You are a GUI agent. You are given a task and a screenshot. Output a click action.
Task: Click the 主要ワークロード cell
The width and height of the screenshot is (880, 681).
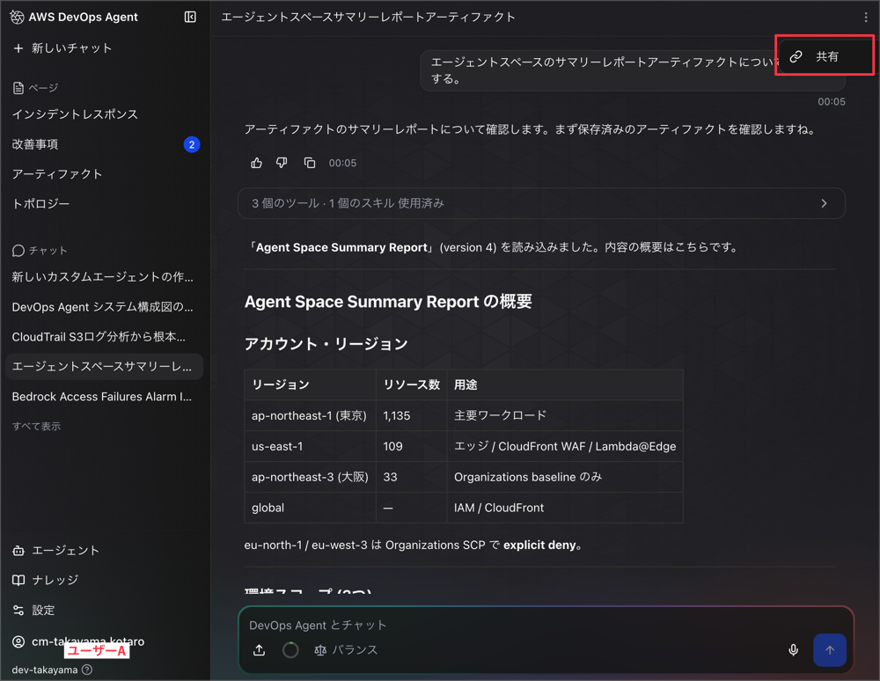point(565,415)
